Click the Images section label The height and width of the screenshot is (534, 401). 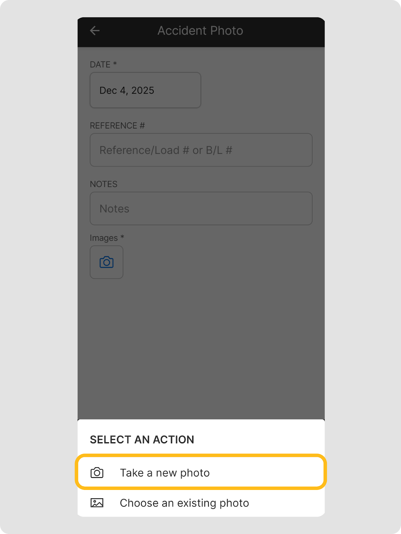(x=104, y=238)
